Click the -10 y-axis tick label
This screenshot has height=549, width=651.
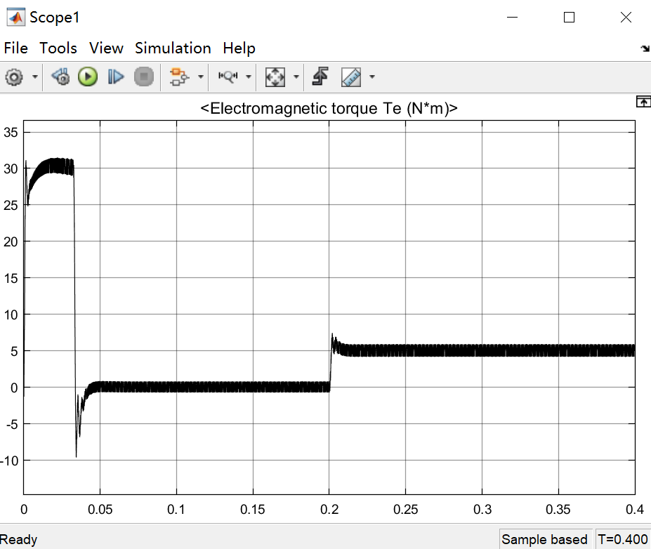point(10,461)
